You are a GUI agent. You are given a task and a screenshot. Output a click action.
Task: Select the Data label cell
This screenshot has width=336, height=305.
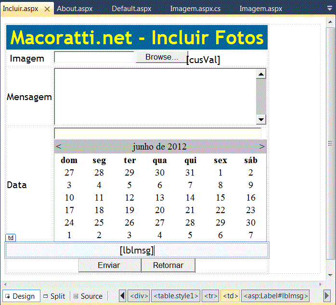pyautogui.click(x=17, y=185)
